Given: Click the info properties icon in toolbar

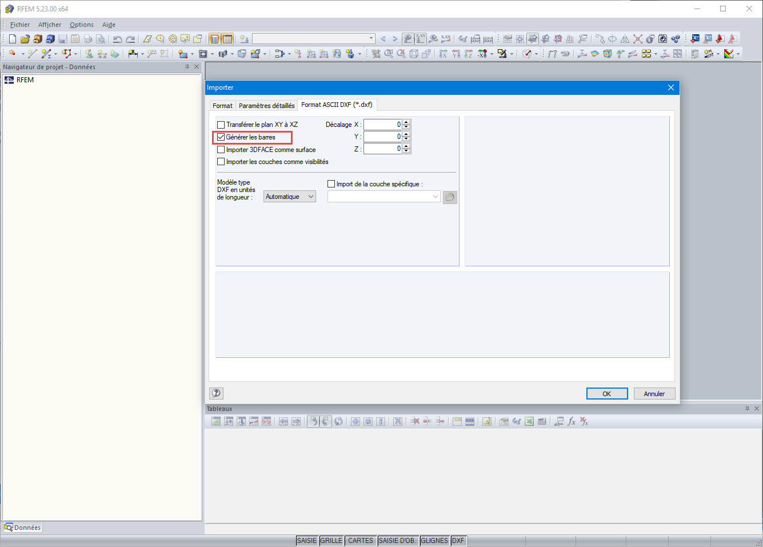Looking at the screenshot, I should (650, 39).
